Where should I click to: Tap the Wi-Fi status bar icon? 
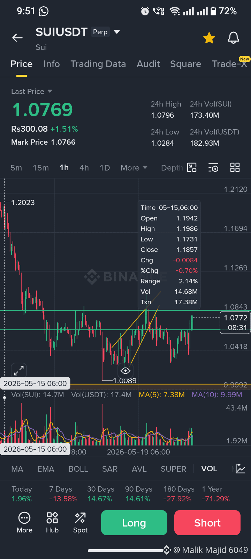click(175, 12)
